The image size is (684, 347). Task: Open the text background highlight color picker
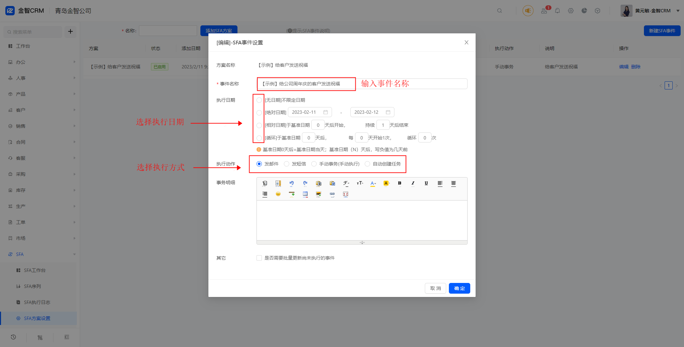point(386,183)
